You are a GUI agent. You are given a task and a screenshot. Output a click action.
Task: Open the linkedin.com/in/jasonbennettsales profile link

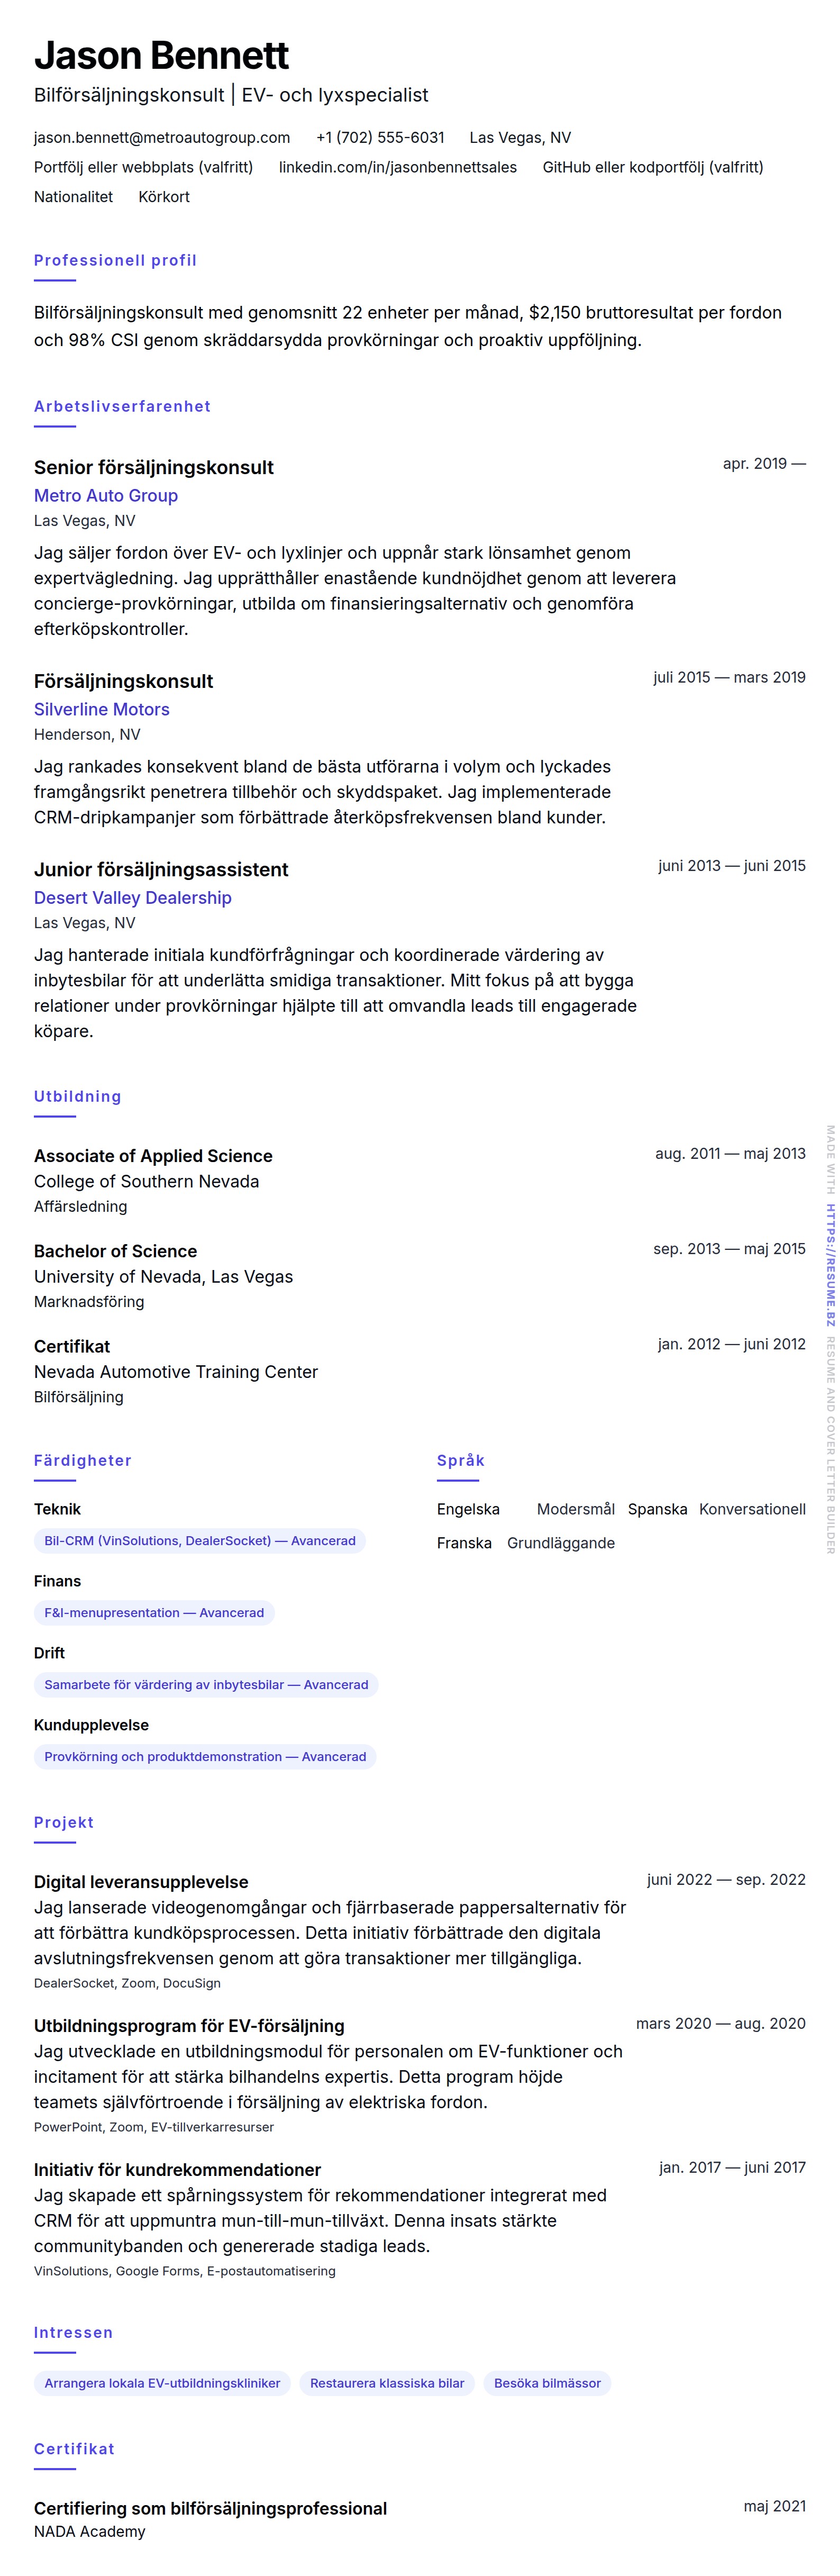(x=397, y=168)
